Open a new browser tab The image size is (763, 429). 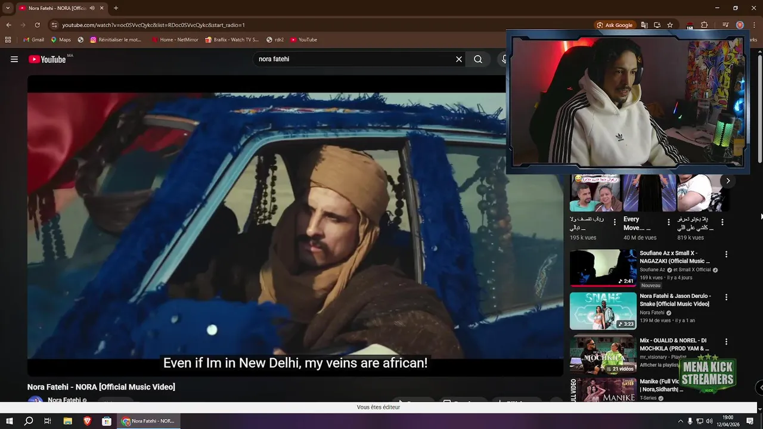tap(116, 8)
